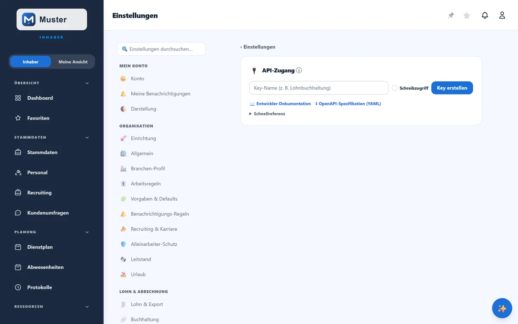Open the AI assistant sparkle button
The image size is (518, 324).
click(x=502, y=308)
